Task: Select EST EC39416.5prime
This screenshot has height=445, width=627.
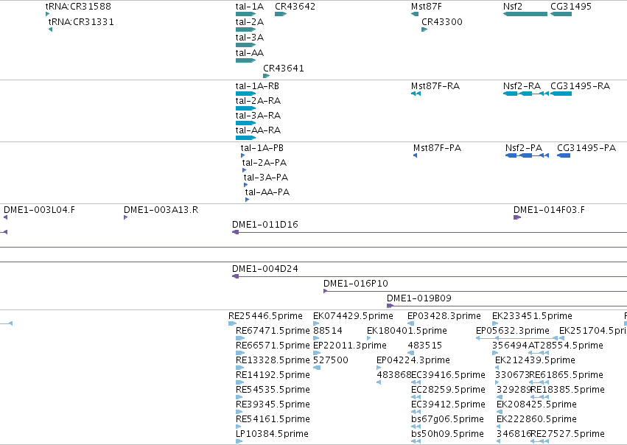Action: (x=416, y=382)
